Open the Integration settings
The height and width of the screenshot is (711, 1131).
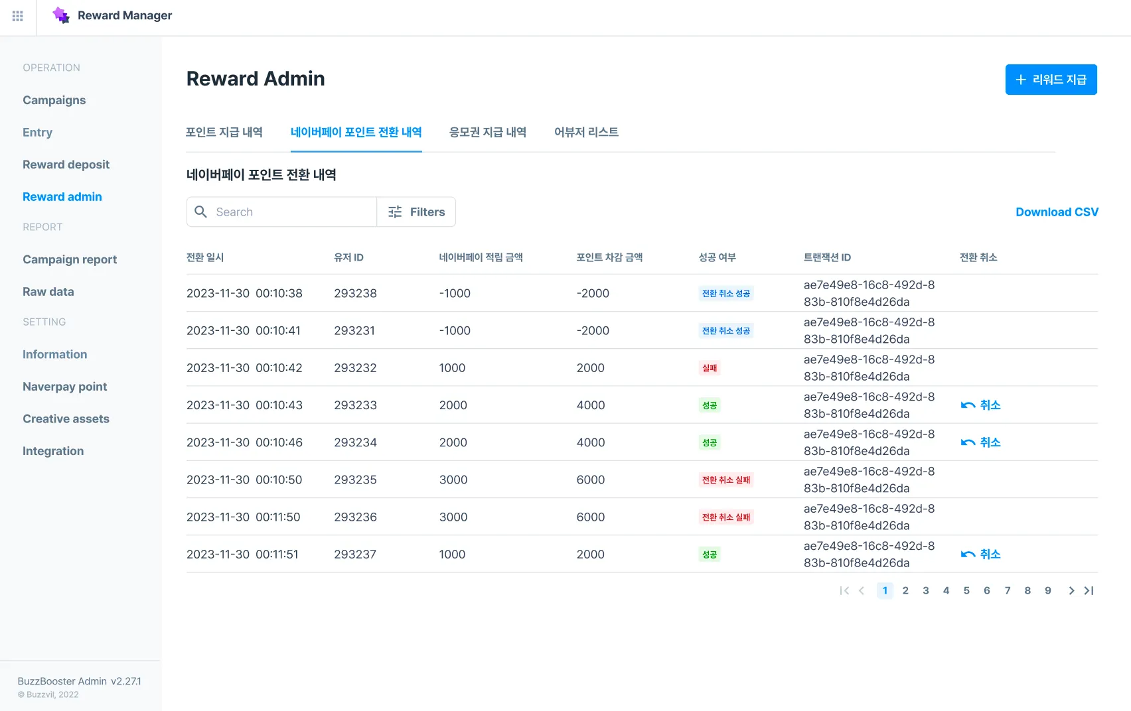click(53, 451)
